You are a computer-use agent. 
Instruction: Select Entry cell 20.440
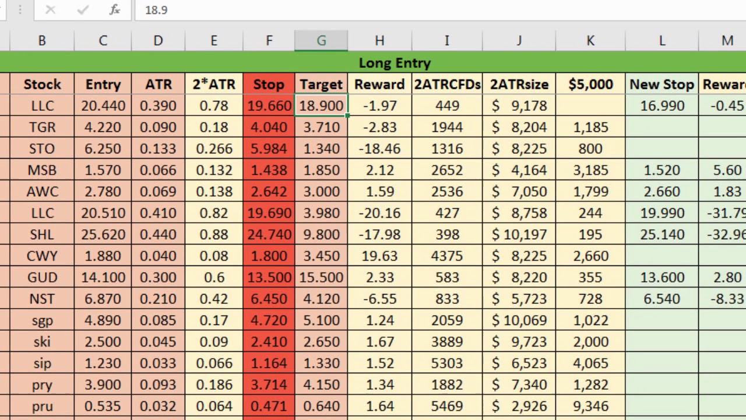point(103,106)
